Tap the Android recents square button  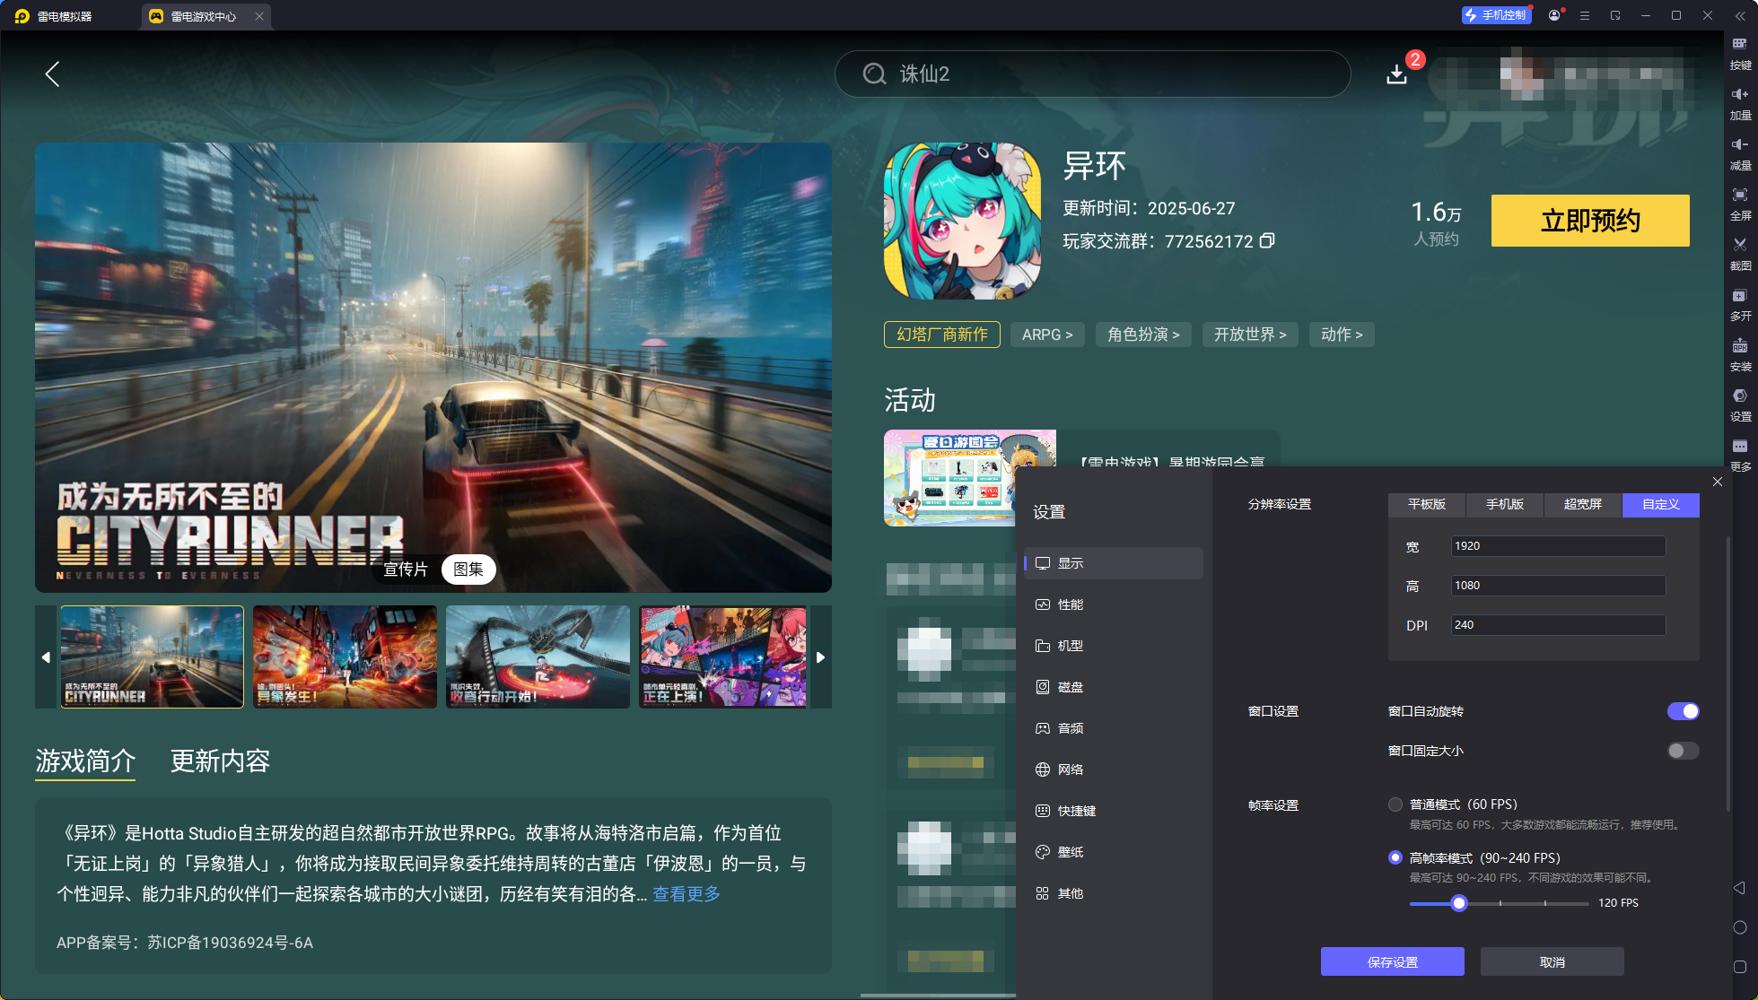tap(1739, 967)
